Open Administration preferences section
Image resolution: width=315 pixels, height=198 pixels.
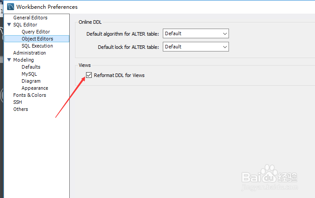(x=30, y=53)
